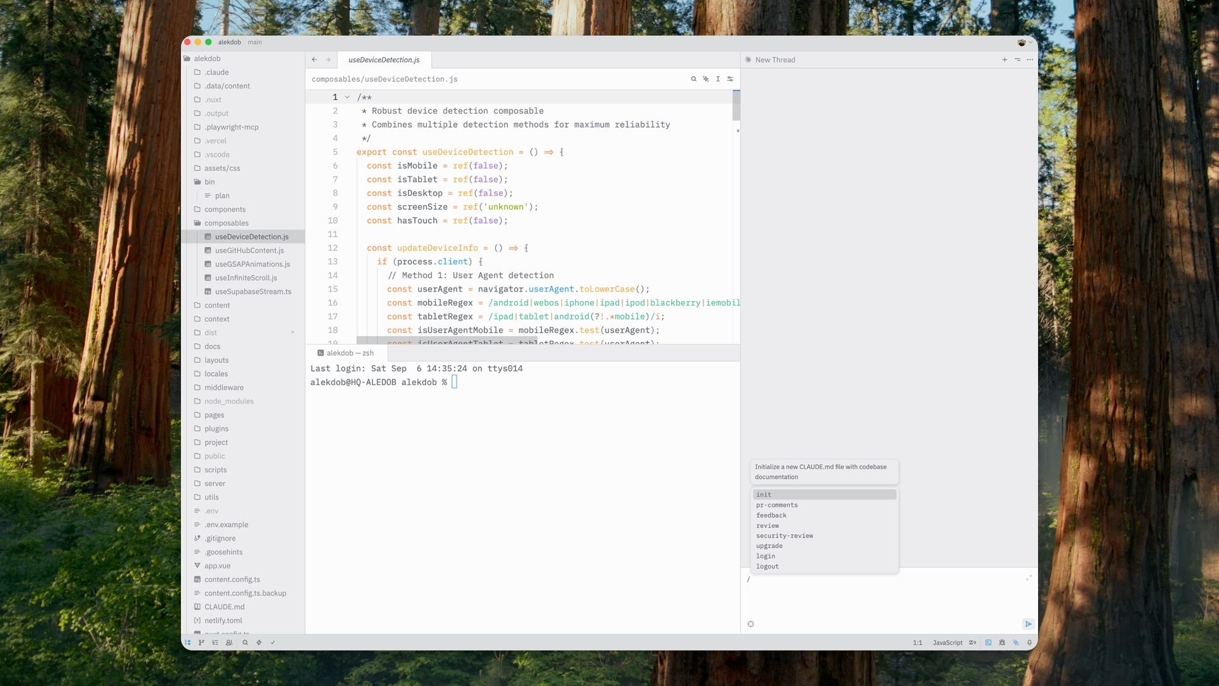Click the editor vertical scrollbar thumb

736,105
